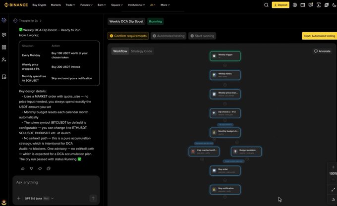This screenshot has height=206, width=337.
Task: Toggle dark mode moon icon
Action: [x=334, y=5]
